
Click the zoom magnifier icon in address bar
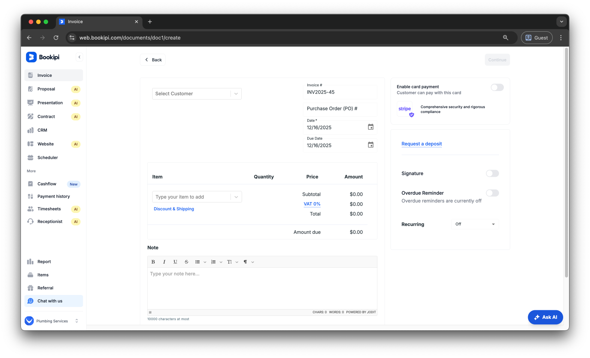pos(506,38)
